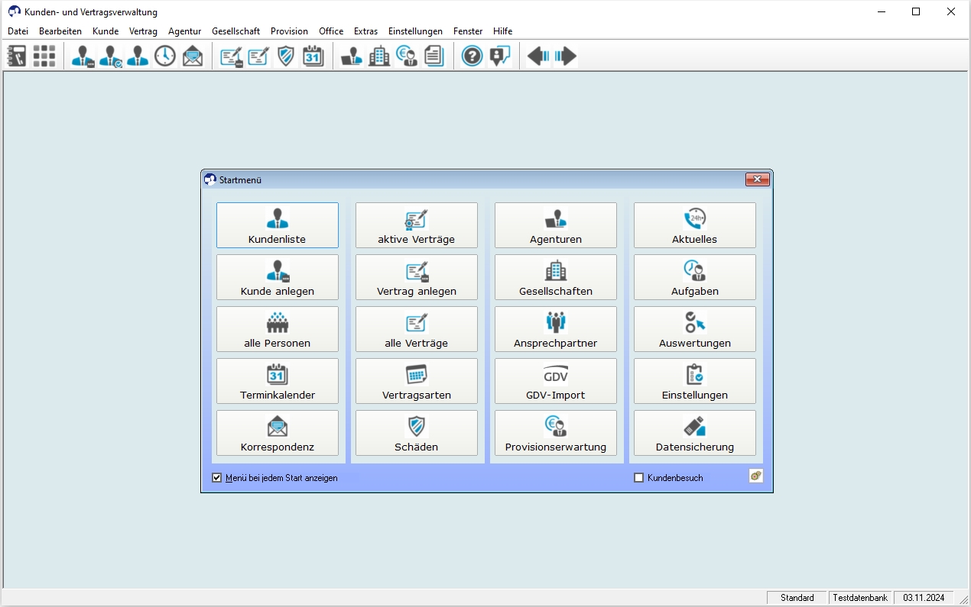Viewport: 971px width, 607px height.
Task: Click the envelope correspondence toolbar icon
Action: (x=193, y=56)
